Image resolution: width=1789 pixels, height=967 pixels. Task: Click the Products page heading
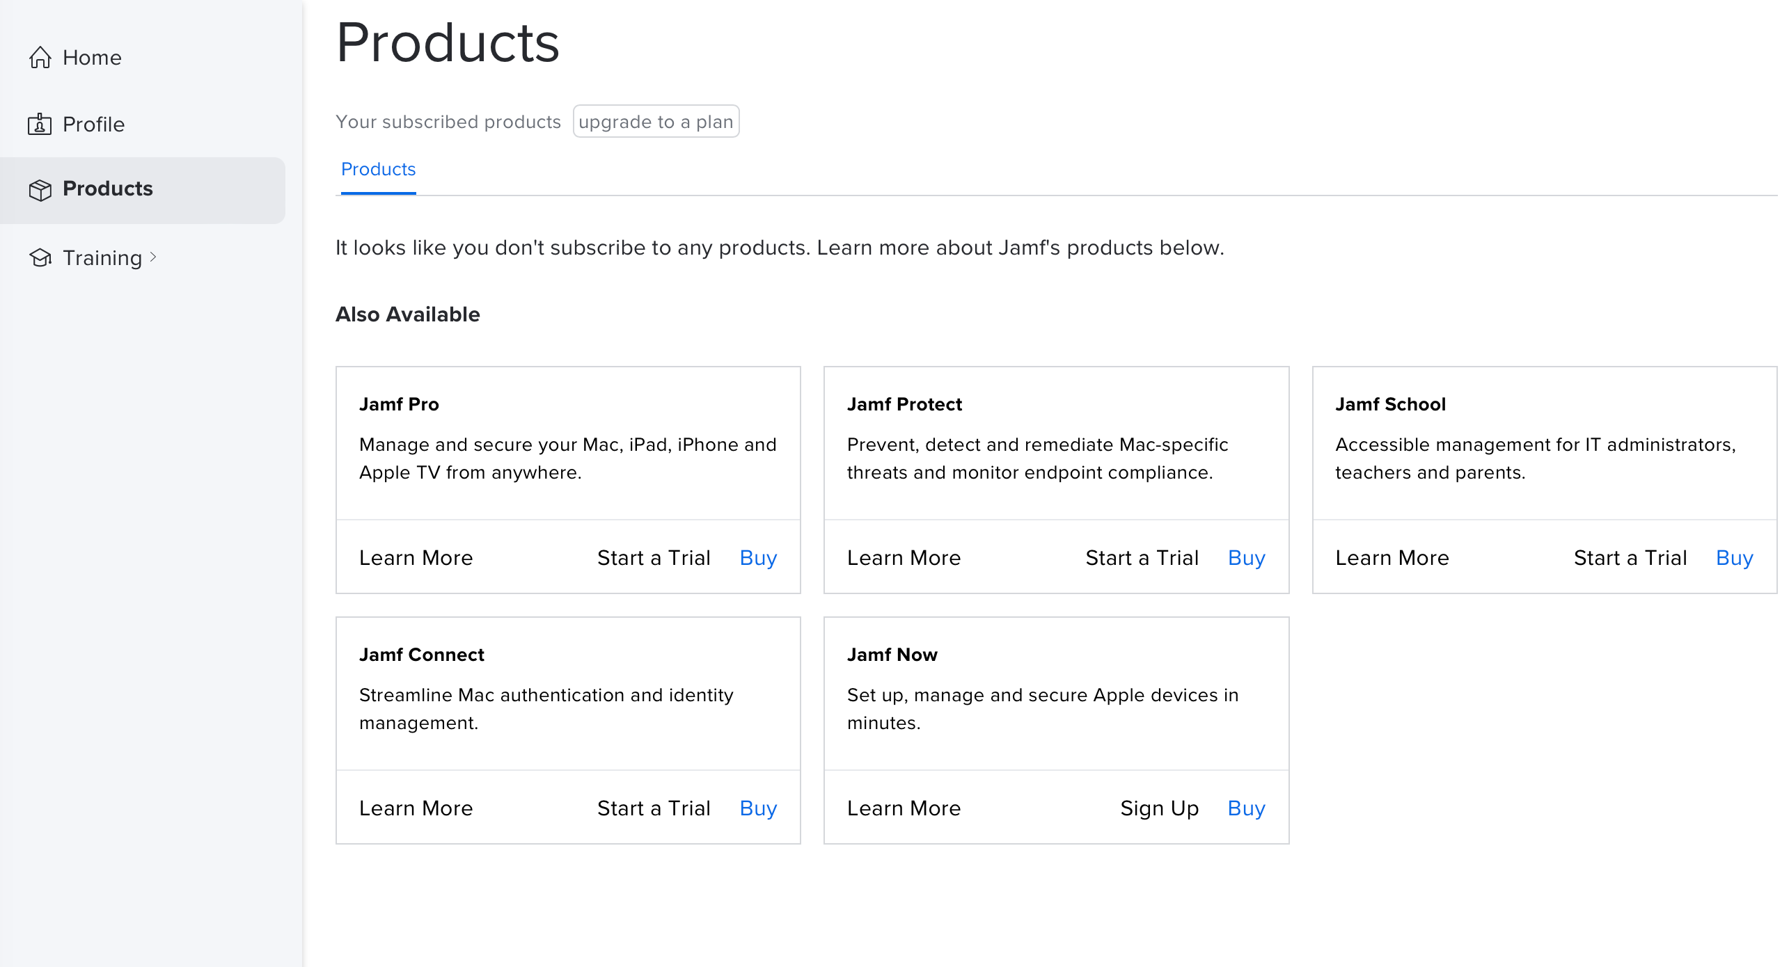(448, 43)
